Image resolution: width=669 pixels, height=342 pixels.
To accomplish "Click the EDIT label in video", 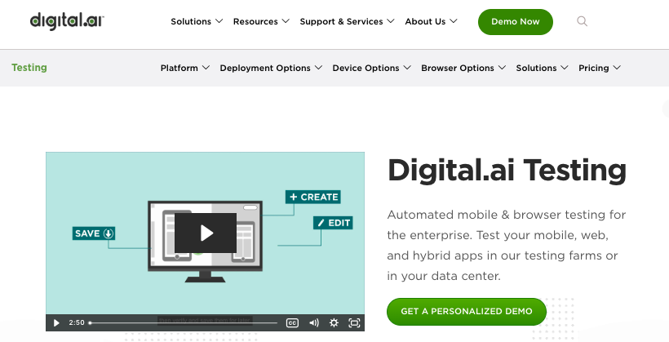I will click(x=333, y=223).
